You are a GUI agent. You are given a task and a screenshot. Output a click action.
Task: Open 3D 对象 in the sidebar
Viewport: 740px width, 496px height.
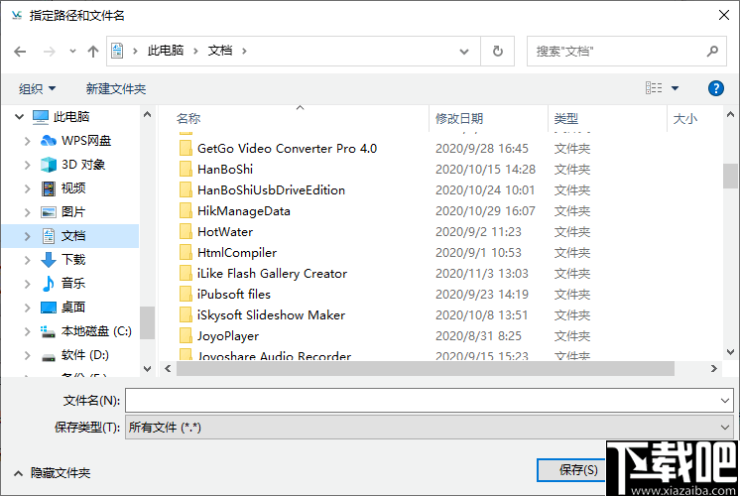(83, 165)
